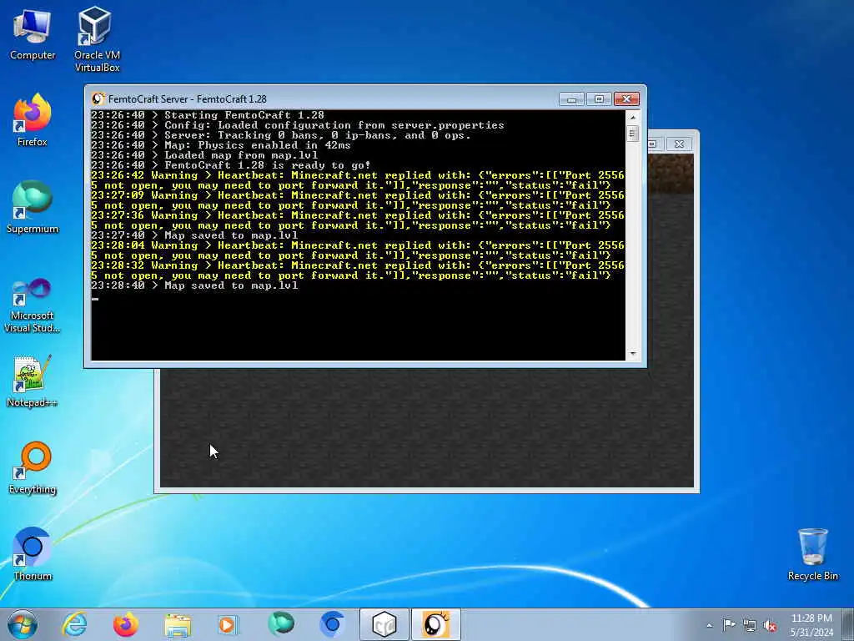854x641 pixels.
Task: Close the background game window
Action: tap(679, 144)
